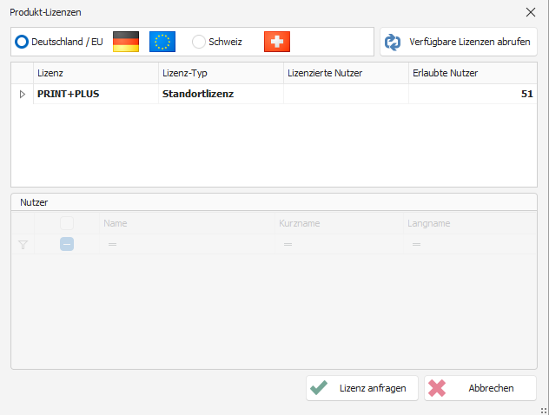Screen dimensions: 549x415
Task: Click the Nutzer section title
Action: (34, 202)
